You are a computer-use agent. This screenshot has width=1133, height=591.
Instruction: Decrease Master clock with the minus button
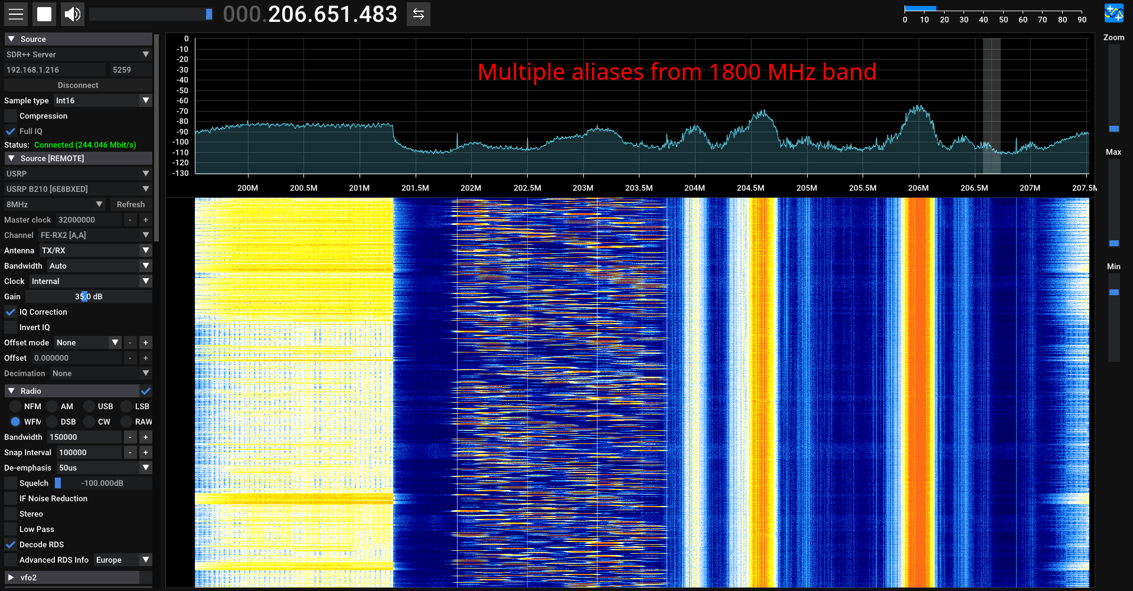pyautogui.click(x=130, y=220)
